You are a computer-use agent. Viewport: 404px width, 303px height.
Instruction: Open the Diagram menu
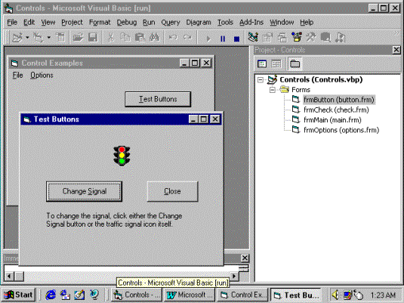(x=199, y=23)
